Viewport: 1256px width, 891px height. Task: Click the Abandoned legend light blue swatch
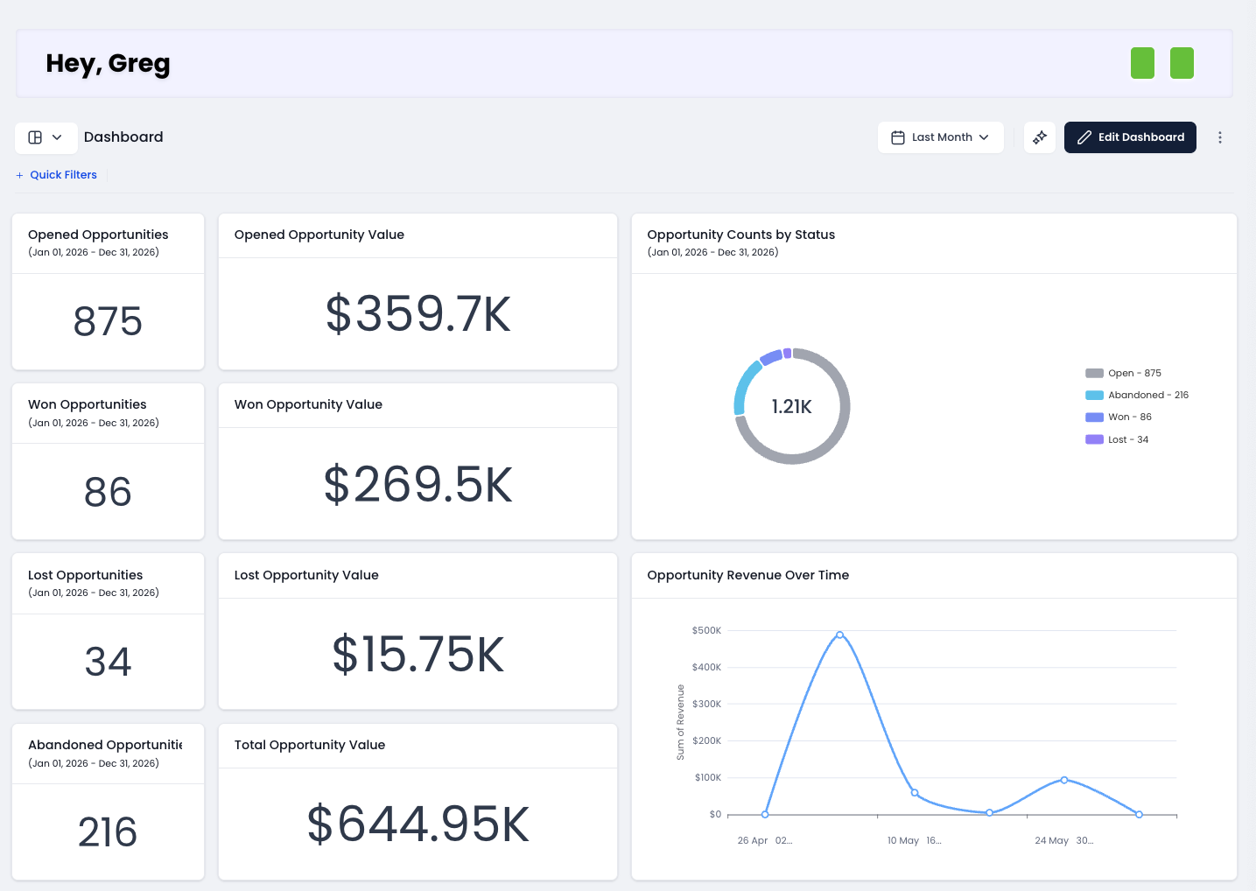point(1094,395)
